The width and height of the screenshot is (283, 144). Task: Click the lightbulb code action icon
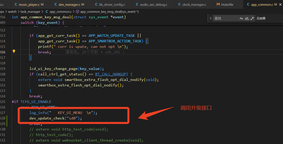click(14, 51)
